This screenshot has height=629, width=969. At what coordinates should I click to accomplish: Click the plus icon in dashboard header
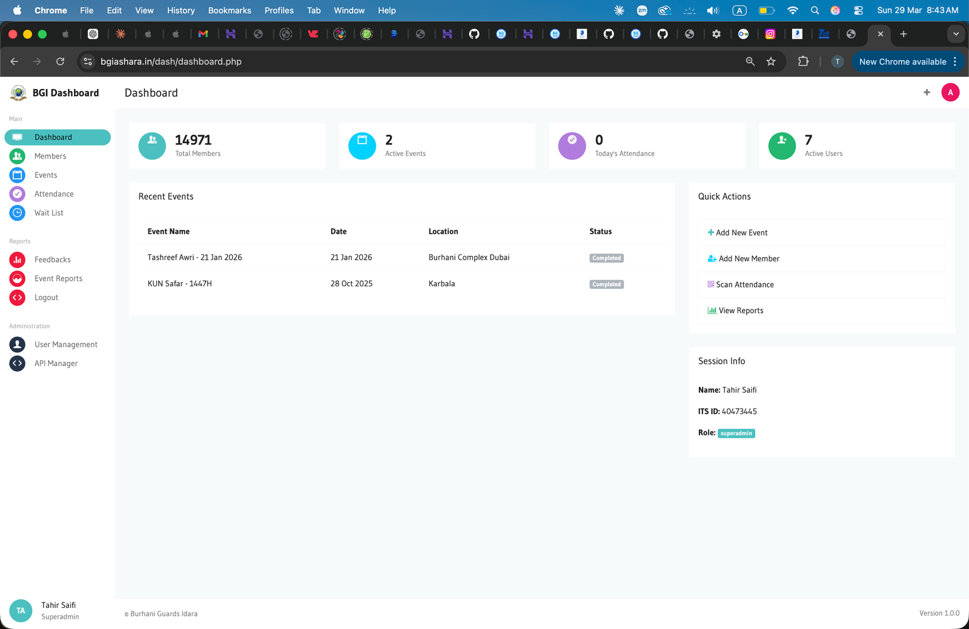(927, 93)
